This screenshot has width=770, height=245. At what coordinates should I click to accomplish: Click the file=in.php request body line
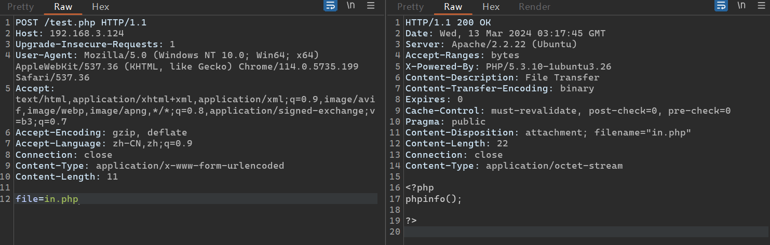point(47,199)
